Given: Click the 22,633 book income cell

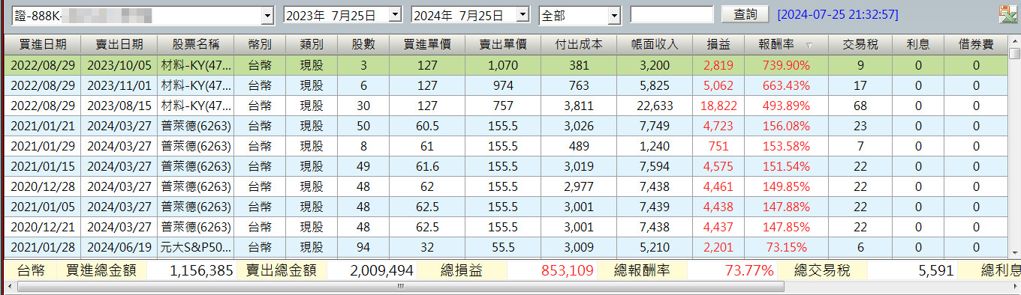Looking at the screenshot, I should coord(655,106).
